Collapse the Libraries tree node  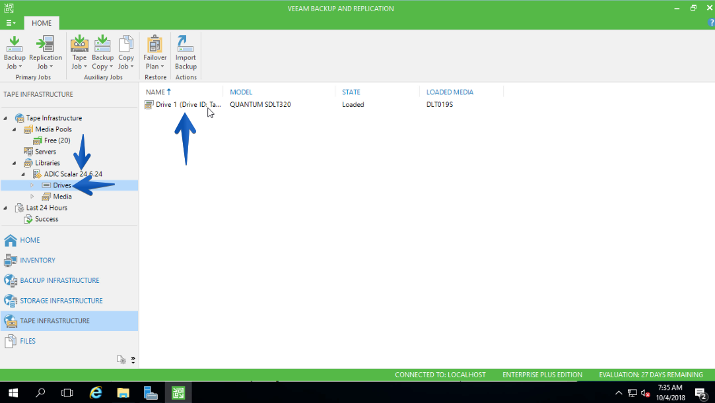pos(14,163)
